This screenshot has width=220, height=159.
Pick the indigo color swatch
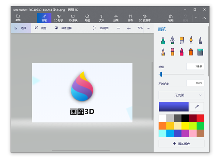[x=177, y=133]
